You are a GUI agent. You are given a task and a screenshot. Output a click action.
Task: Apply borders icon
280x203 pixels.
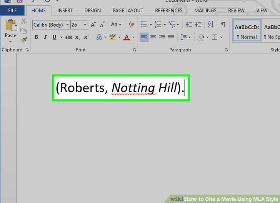pos(215,37)
